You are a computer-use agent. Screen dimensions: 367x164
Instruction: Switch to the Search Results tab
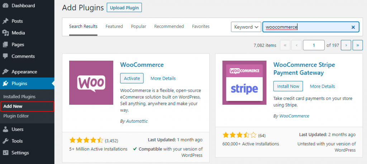[x=83, y=27]
